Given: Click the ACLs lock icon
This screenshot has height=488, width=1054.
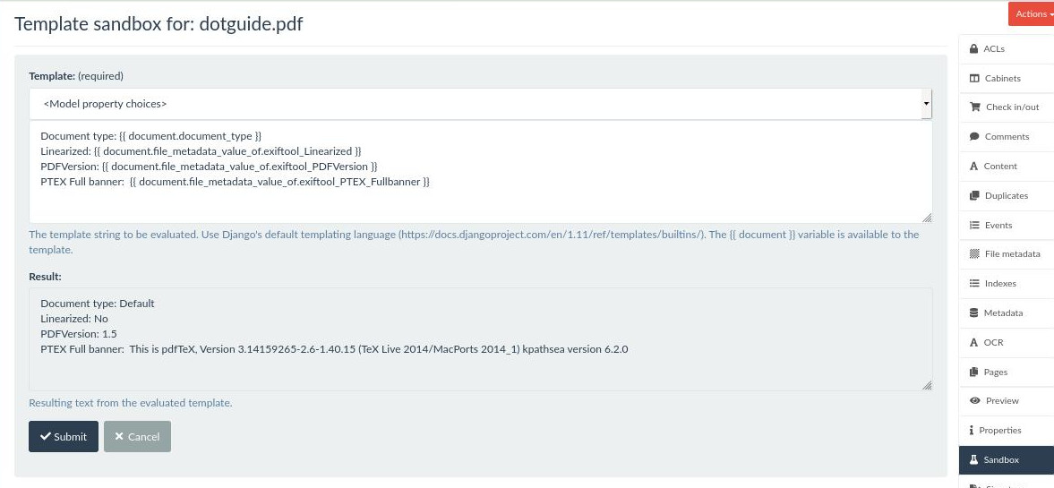Looking at the screenshot, I should pos(974,49).
